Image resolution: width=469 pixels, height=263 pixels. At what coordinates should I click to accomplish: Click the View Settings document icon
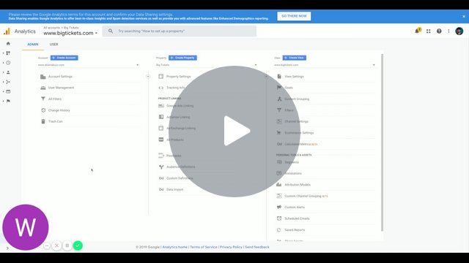(279, 76)
